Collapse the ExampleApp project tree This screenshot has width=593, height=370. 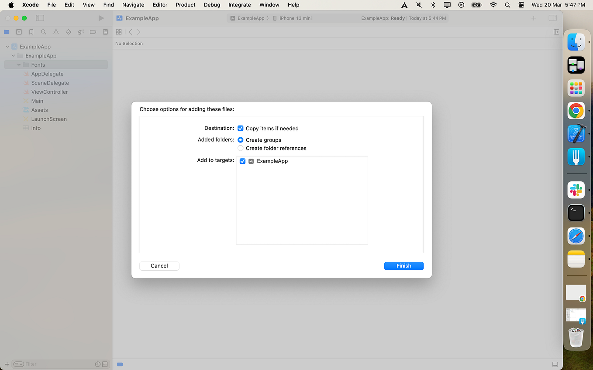point(7,46)
